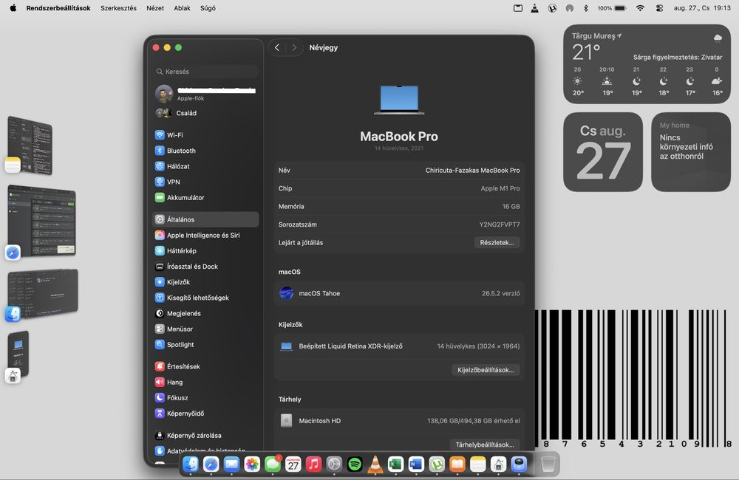Go forward with the right chevron
739x480 pixels.
(294, 47)
